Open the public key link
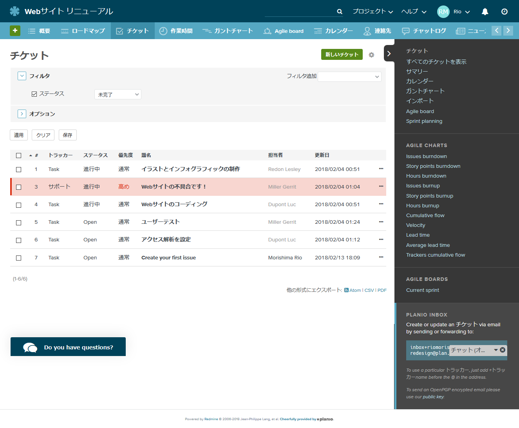 click(x=433, y=397)
